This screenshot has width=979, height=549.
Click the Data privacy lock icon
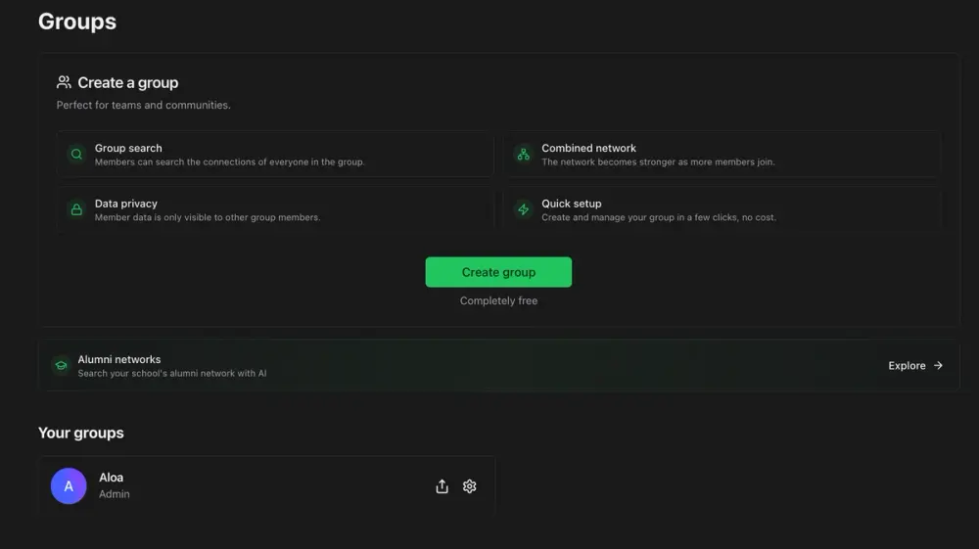pos(76,209)
